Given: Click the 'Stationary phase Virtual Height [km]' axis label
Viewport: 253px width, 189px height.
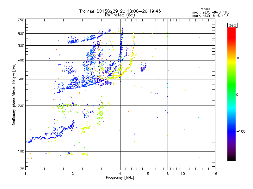Looking at the screenshot, I should (x=14, y=94).
